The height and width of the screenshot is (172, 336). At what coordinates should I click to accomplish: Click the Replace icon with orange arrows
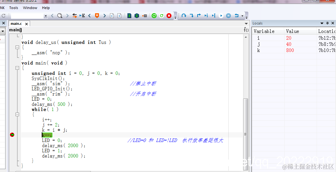(x=75, y=15)
